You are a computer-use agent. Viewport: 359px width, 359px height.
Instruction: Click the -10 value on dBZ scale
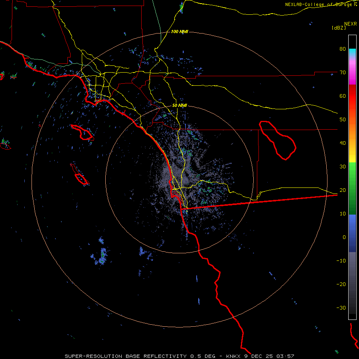coord(341,261)
